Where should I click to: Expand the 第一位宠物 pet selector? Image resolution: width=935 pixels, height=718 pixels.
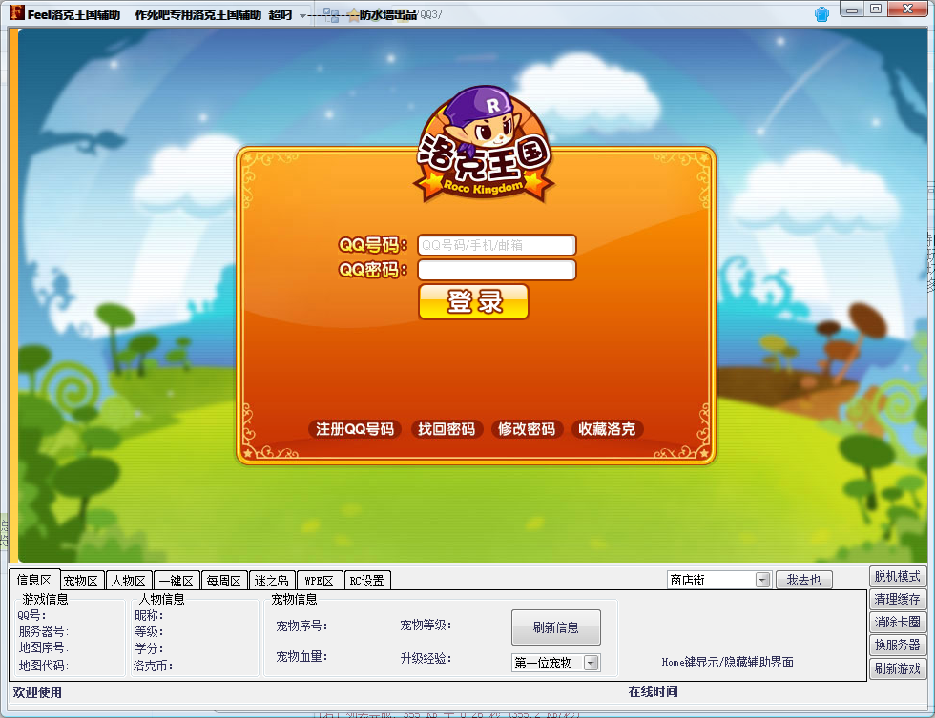(591, 663)
